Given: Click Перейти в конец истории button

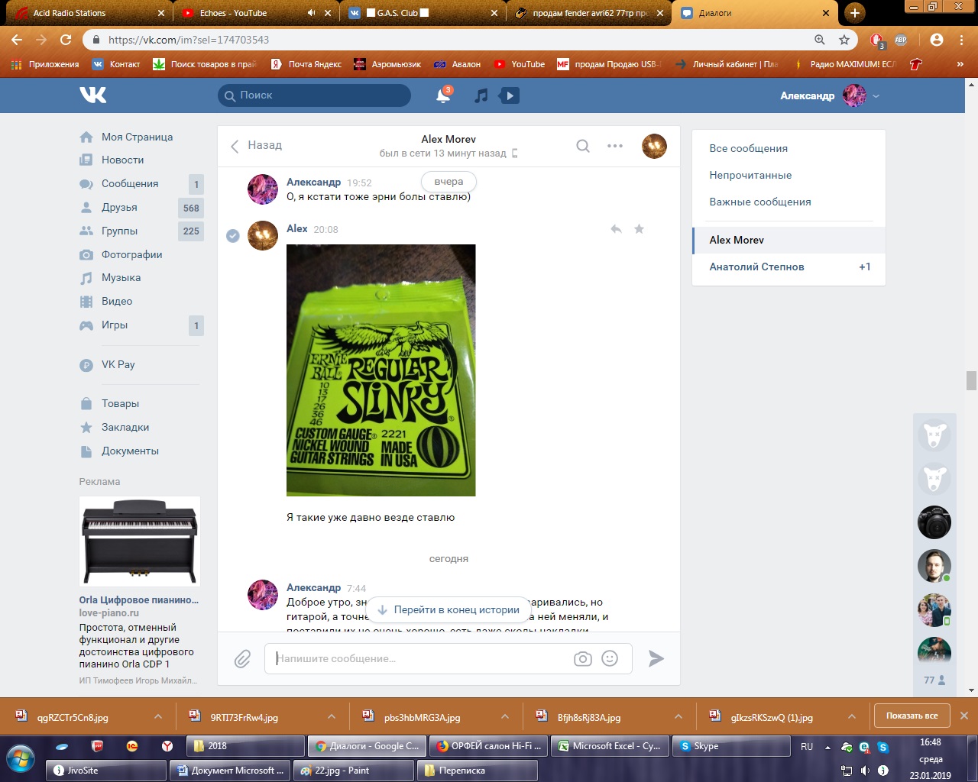Looking at the screenshot, I should pos(449,610).
